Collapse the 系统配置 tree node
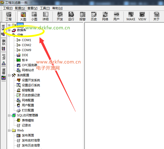164x149 pixels. tap(9, 75)
